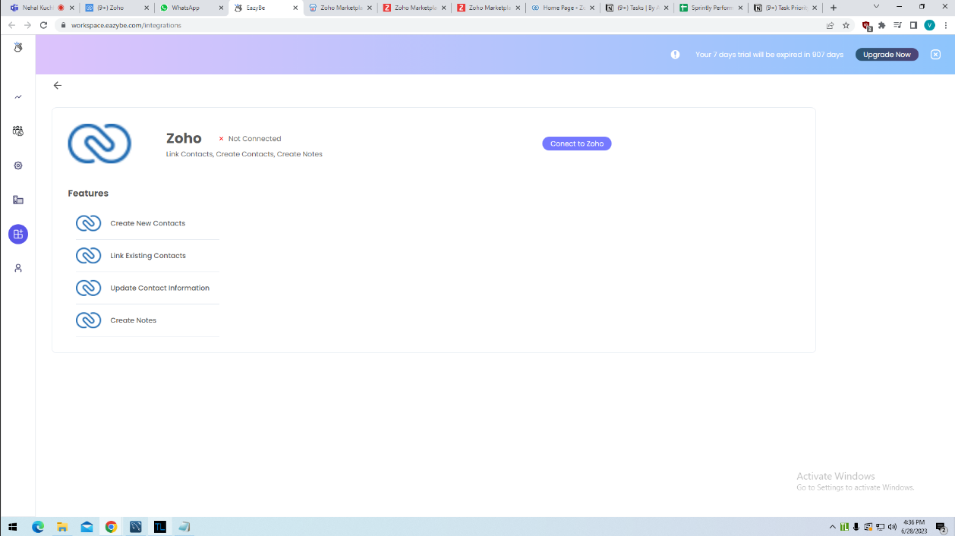Open the Extensions puzzle icon

(x=882, y=25)
